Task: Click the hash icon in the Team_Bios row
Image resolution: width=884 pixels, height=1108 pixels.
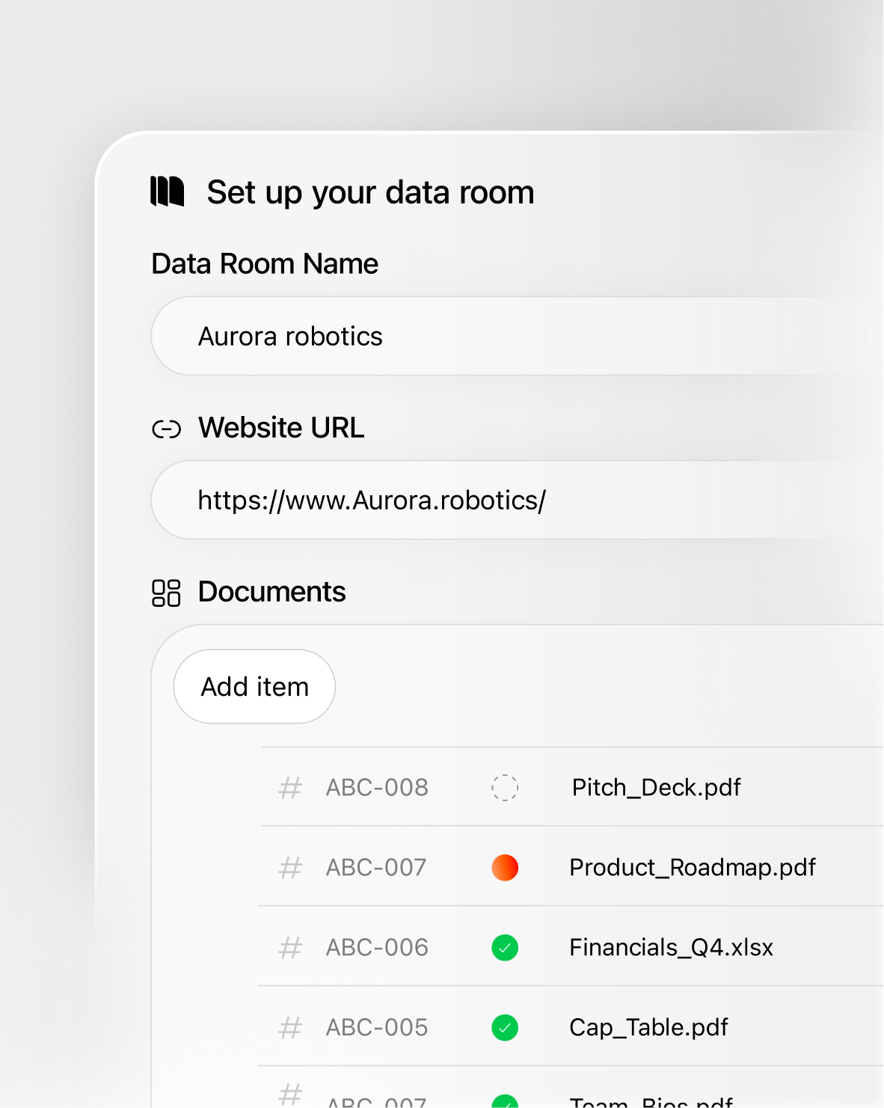Action: 290,1095
